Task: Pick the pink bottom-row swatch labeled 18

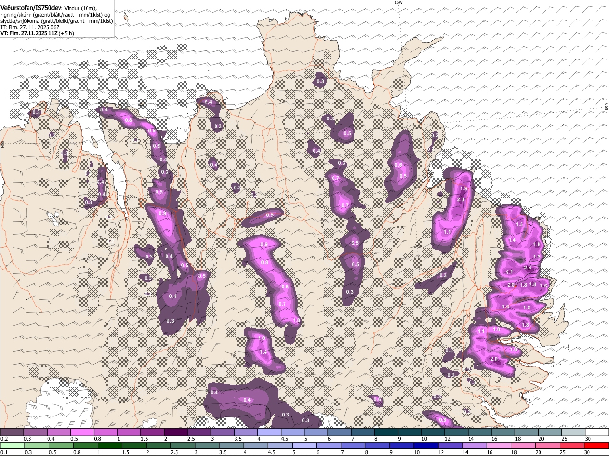Action: (x=523, y=446)
